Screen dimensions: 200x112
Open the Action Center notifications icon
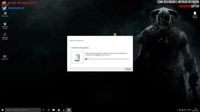[190, 110]
